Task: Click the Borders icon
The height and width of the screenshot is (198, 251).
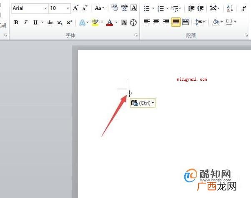Action: point(229,22)
